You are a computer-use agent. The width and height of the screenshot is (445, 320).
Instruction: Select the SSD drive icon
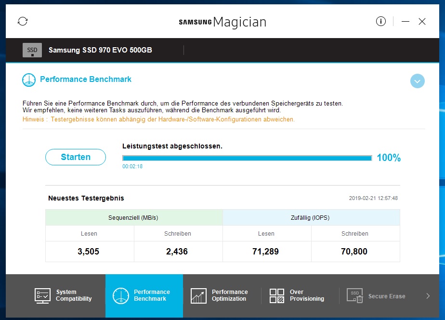point(32,50)
